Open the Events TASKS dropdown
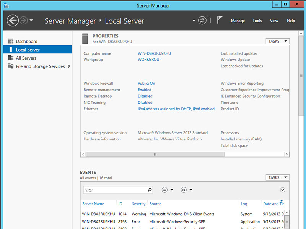 pos(278,177)
